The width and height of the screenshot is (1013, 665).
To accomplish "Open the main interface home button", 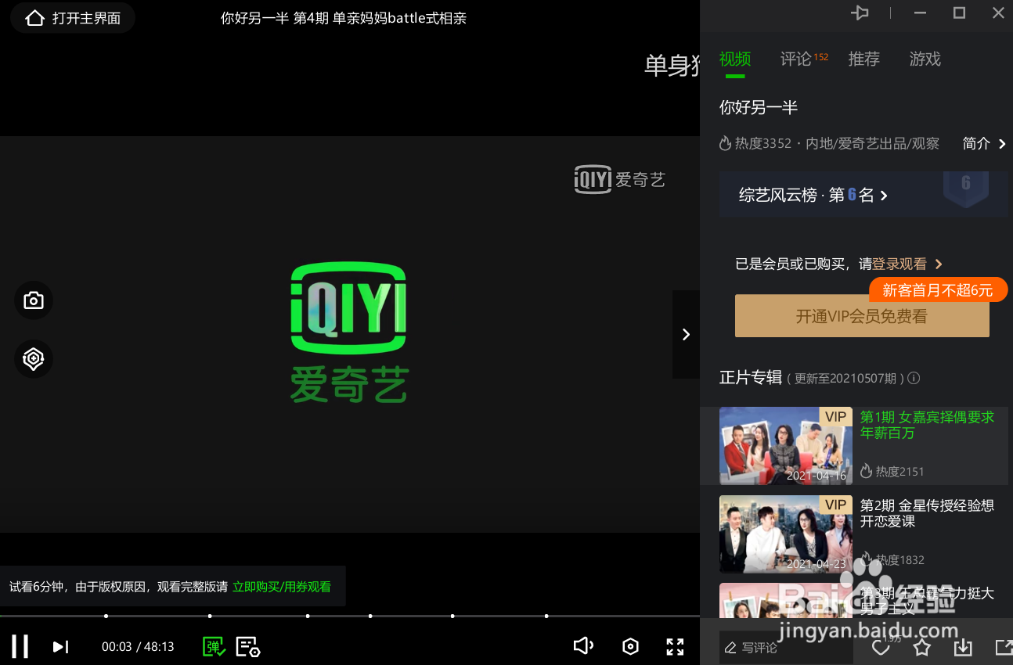I will pyautogui.click(x=72, y=18).
